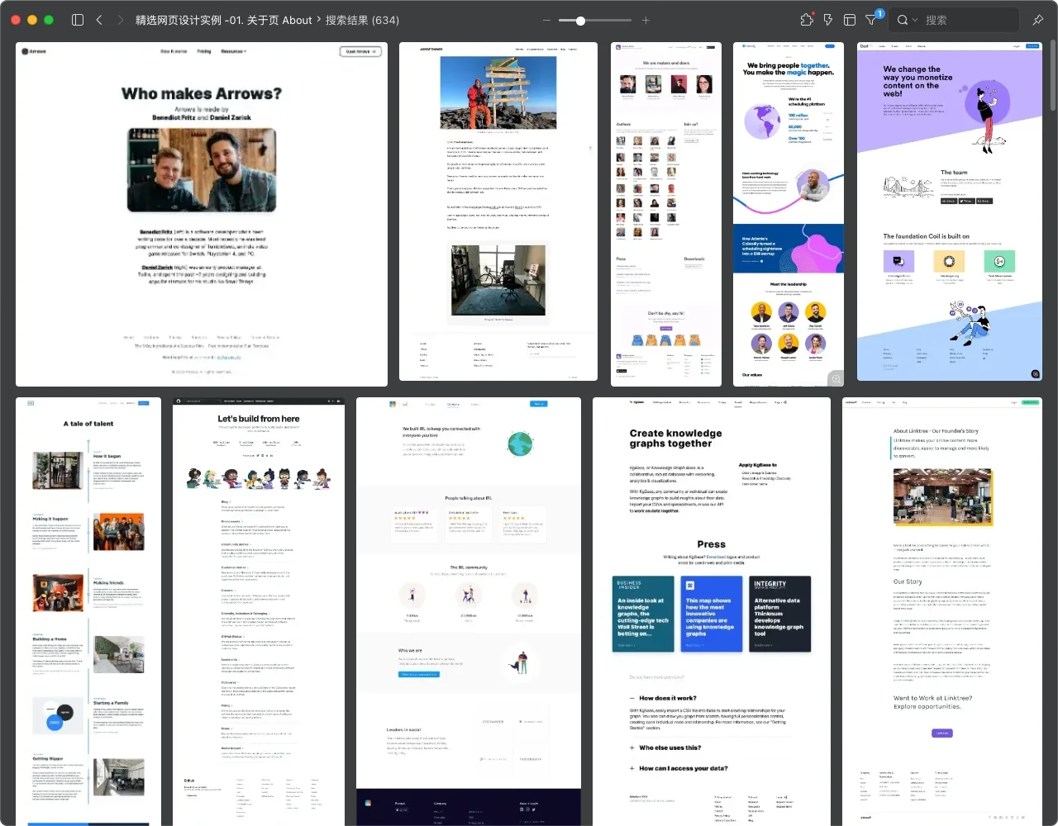Viewport: 1058px width, 826px height.
Task: Toggle the sidebar panel visibility
Action: tap(78, 20)
